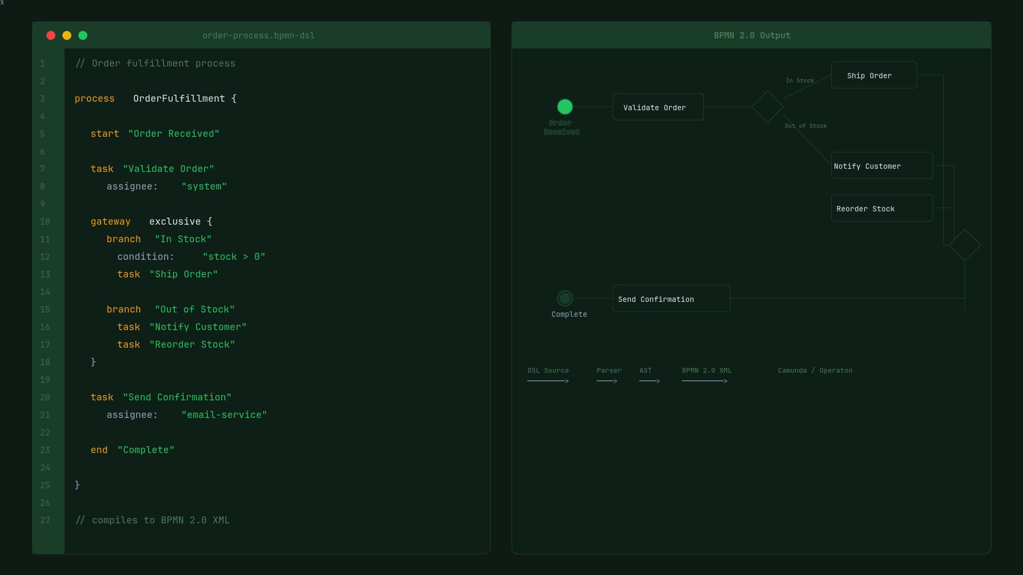This screenshot has width=1023, height=575.
Task: Click the red close window dot
Action: coord(51,36)
